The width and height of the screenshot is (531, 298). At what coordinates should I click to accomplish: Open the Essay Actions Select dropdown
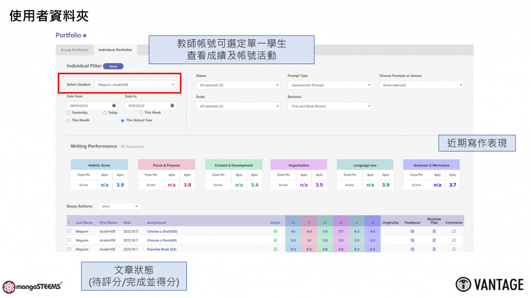point(119,206)
